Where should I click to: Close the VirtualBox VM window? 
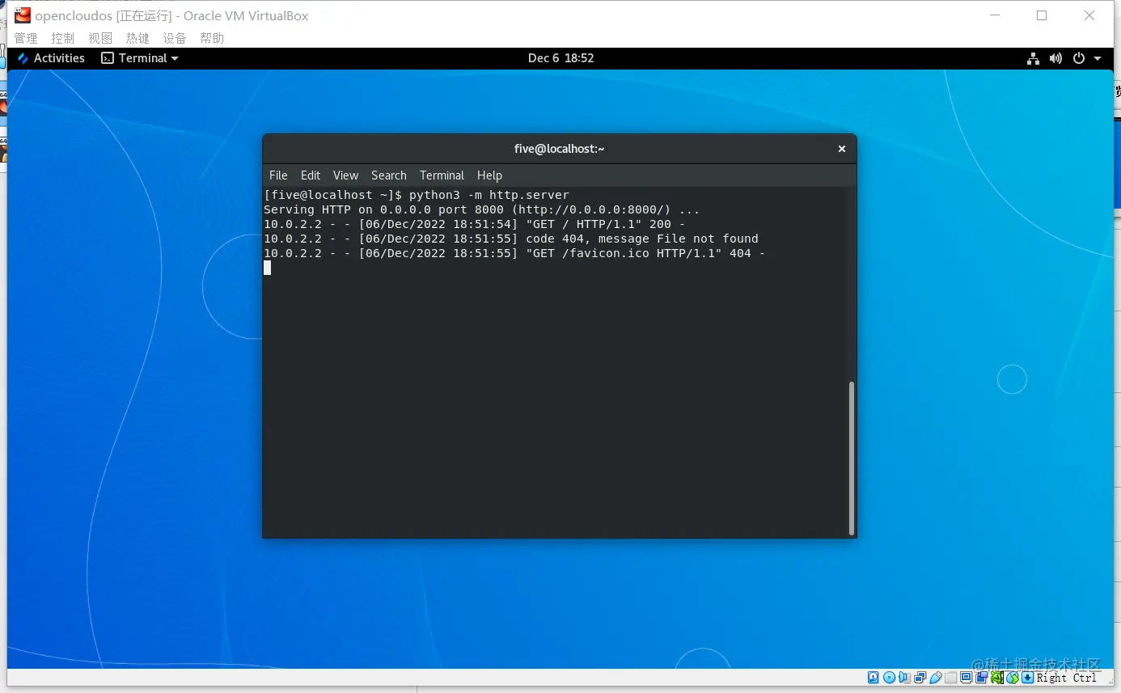(x=1089, y=15)
